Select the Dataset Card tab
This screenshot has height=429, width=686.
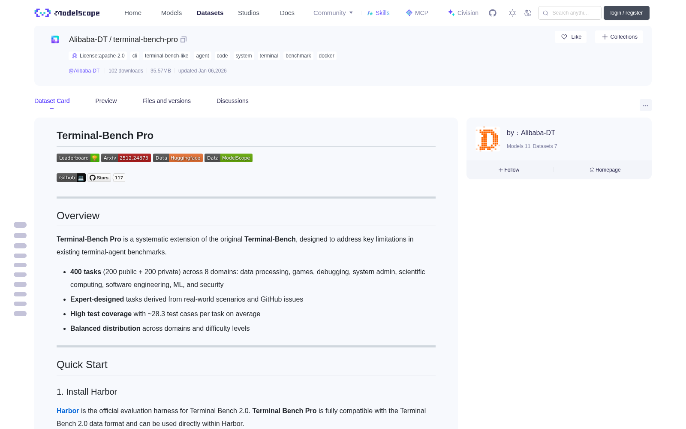[x=52, y=101]
